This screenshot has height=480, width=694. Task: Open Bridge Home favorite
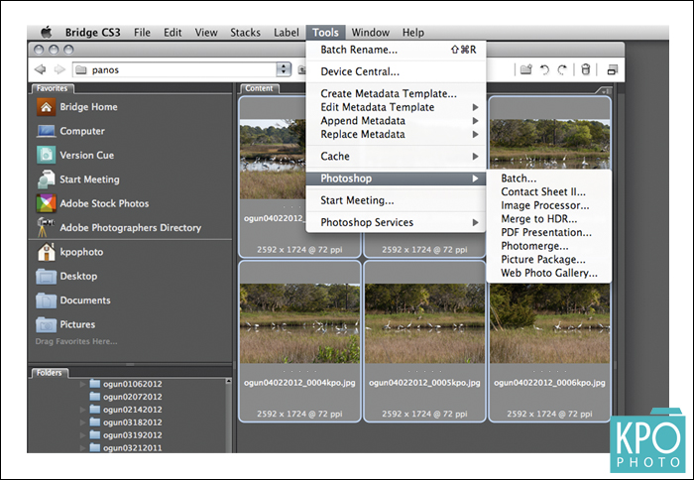[77, 107]
